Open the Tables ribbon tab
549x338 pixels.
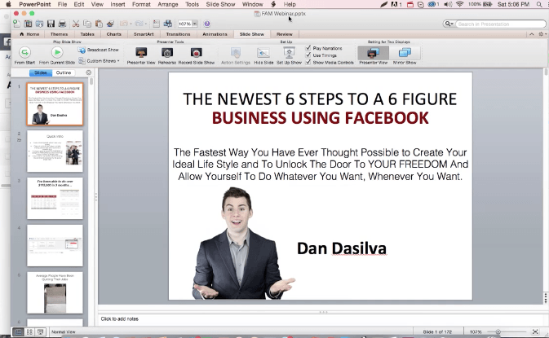87,34
